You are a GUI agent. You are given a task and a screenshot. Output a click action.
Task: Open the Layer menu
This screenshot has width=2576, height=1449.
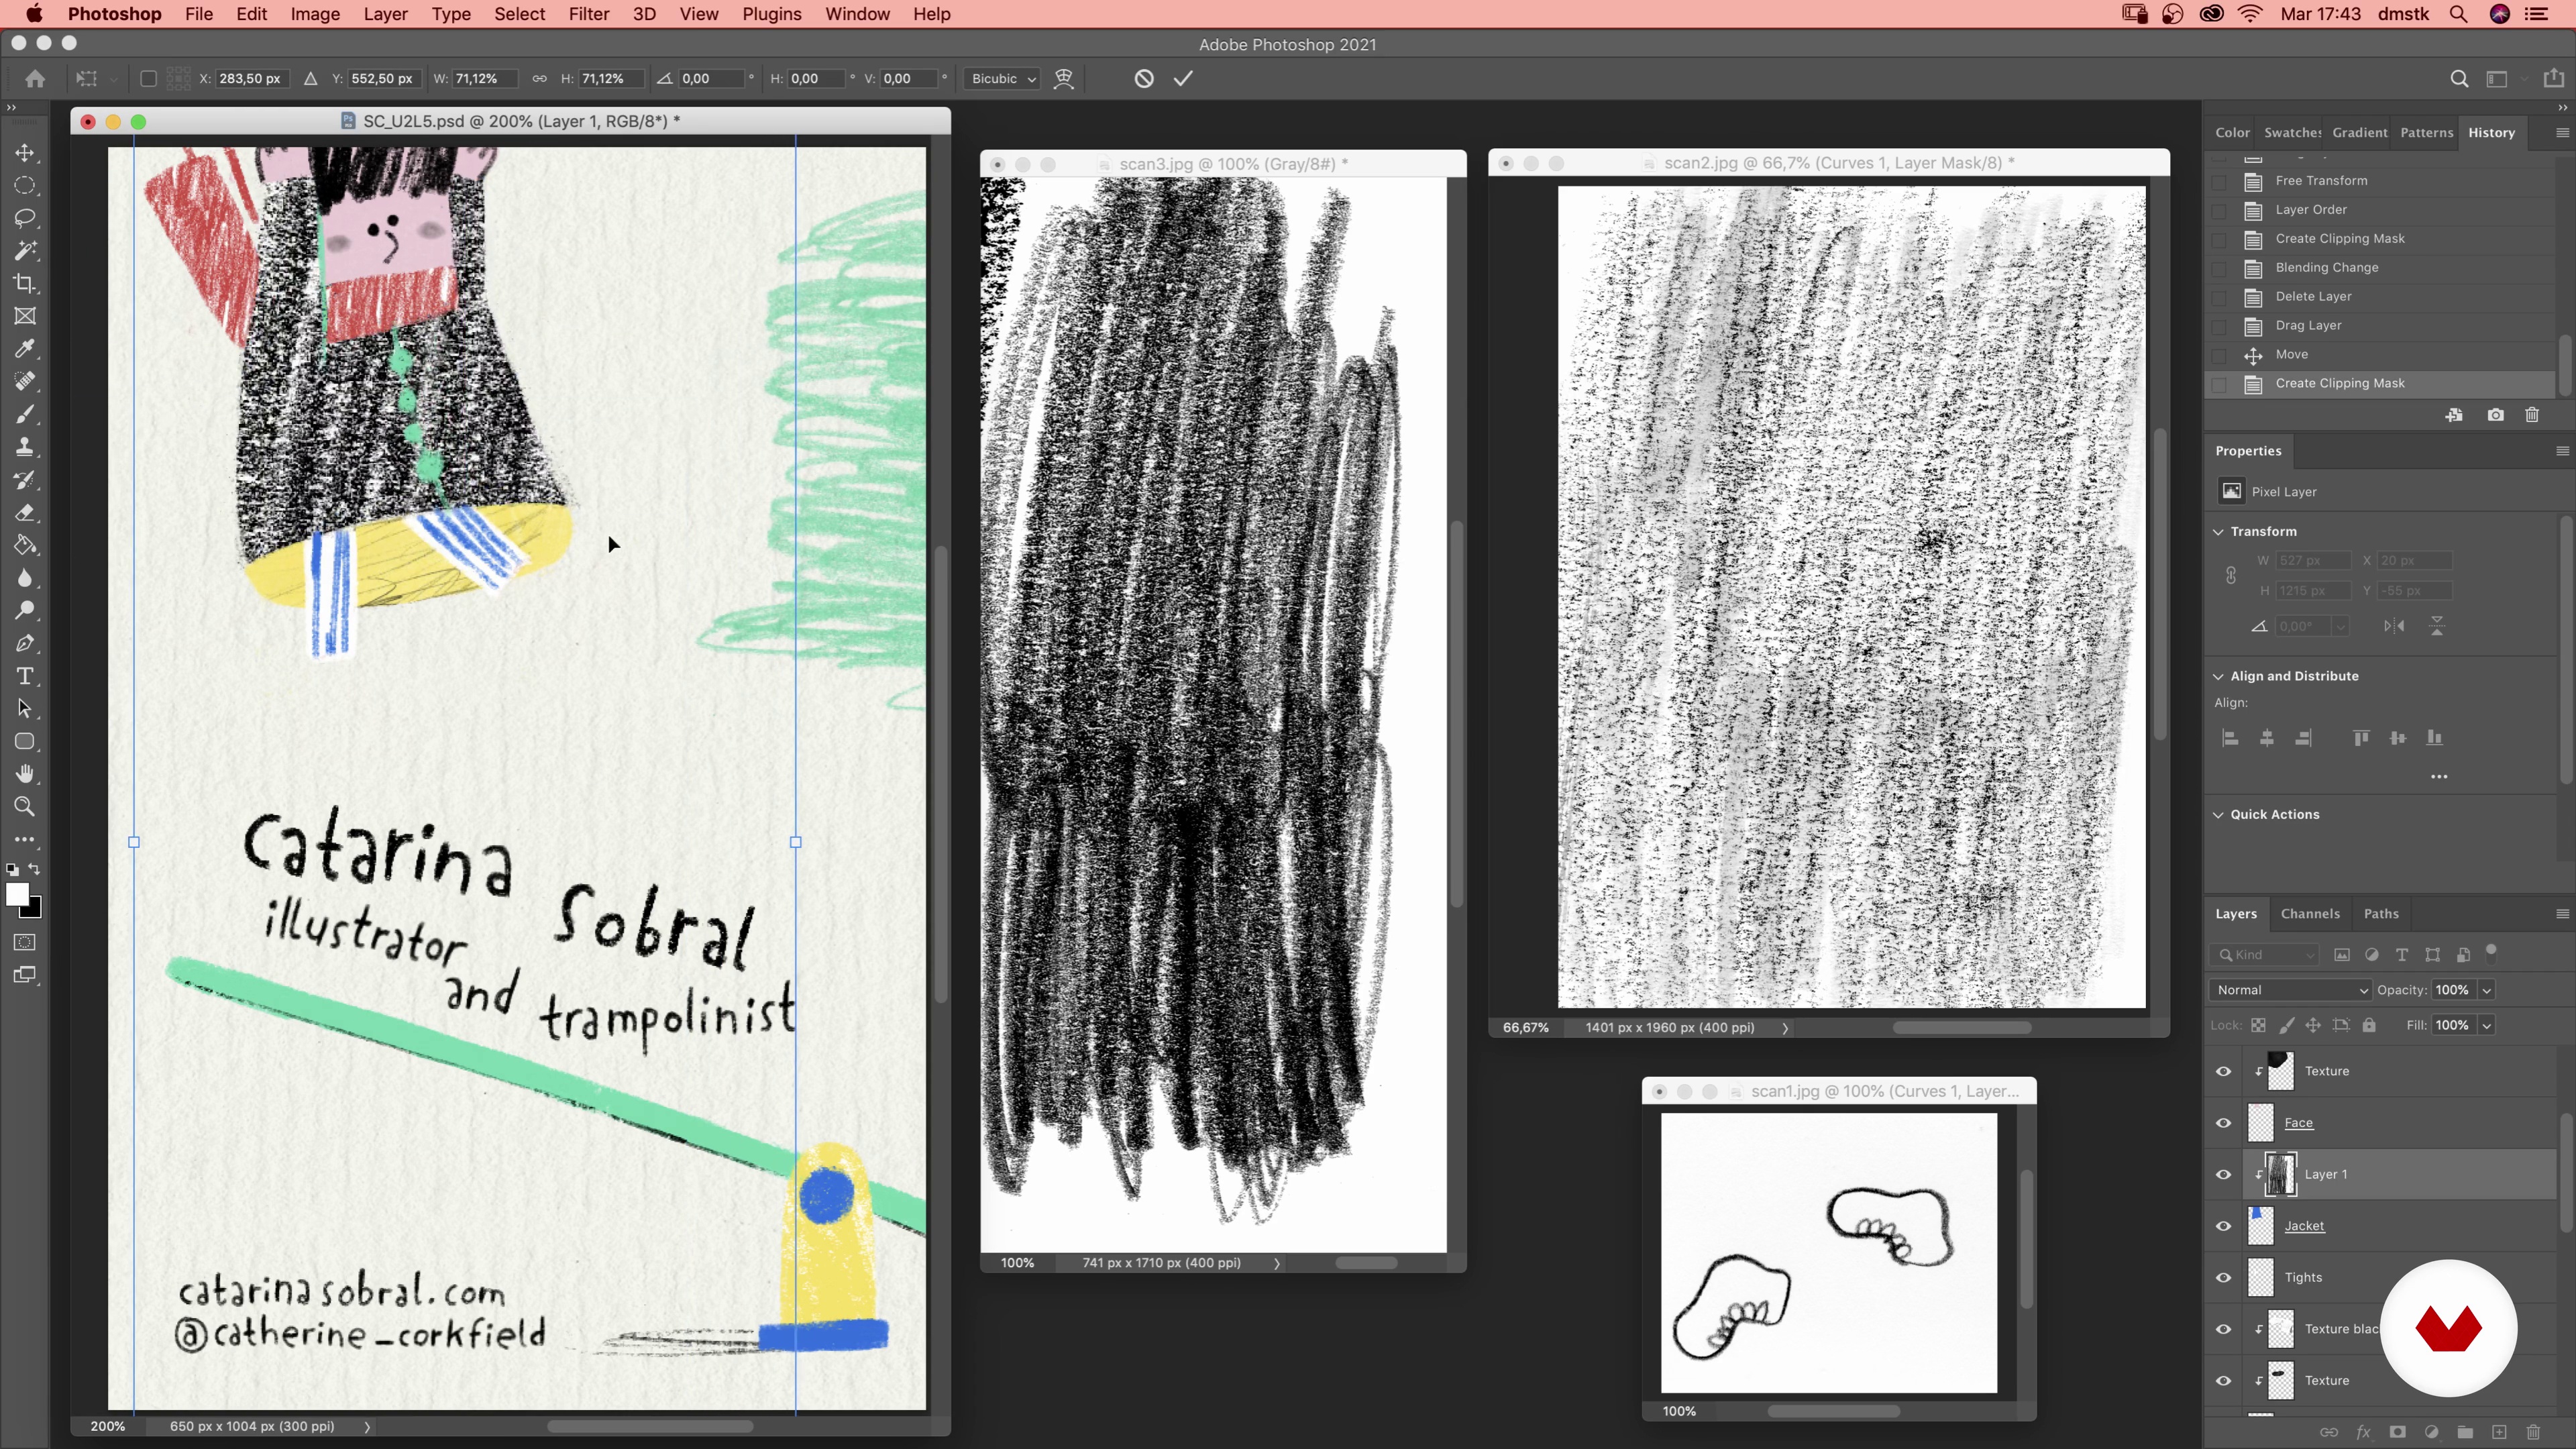tap(385, 14)
